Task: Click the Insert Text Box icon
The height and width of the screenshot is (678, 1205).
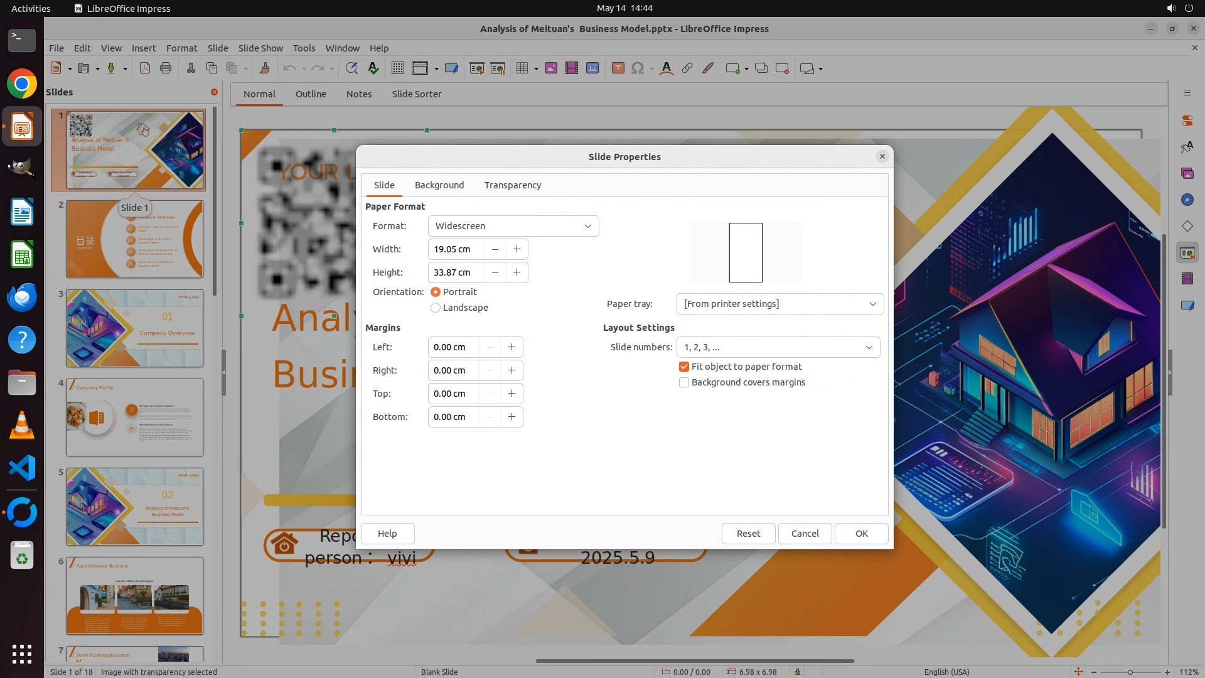Action: click(x=618, y=68)
